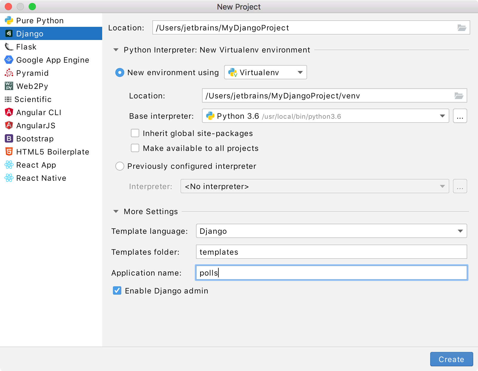The image size is (478, 371).
Task: Select the Flask project type icon
Action: coord(9,47)
